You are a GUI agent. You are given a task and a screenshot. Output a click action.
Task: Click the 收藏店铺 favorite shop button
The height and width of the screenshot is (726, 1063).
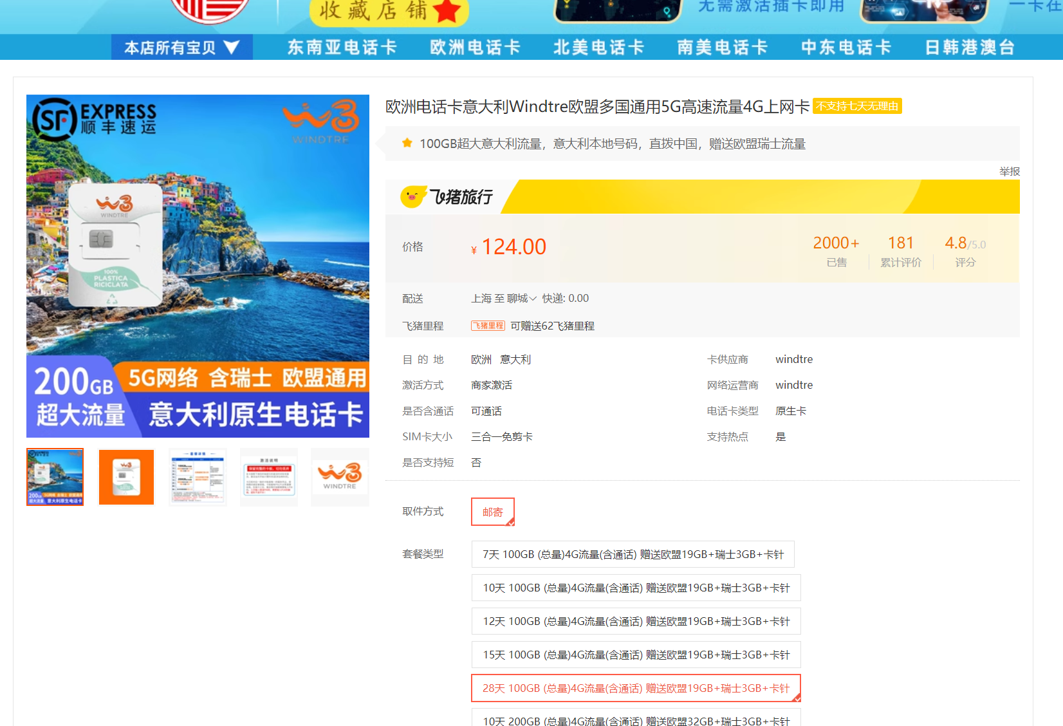tap(389, 11)
